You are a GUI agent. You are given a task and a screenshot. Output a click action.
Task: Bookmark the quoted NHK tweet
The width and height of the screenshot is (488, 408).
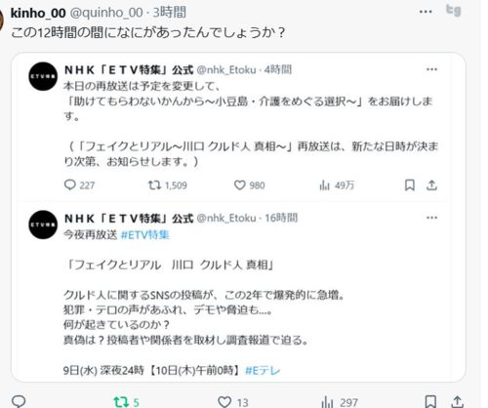point(410,185)
